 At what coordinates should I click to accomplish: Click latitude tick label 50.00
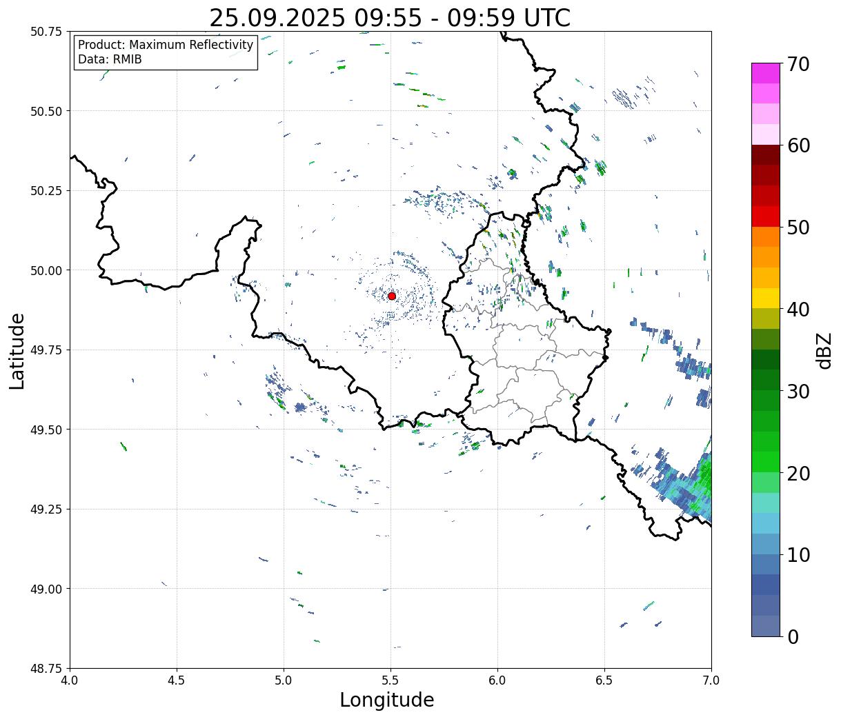pos(46,270)
